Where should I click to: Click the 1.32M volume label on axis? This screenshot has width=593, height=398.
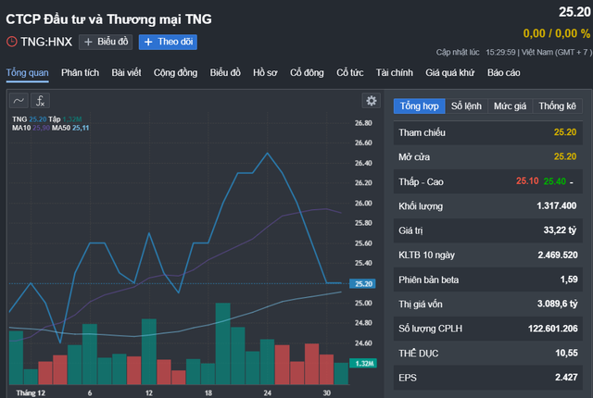coord(363,363)
